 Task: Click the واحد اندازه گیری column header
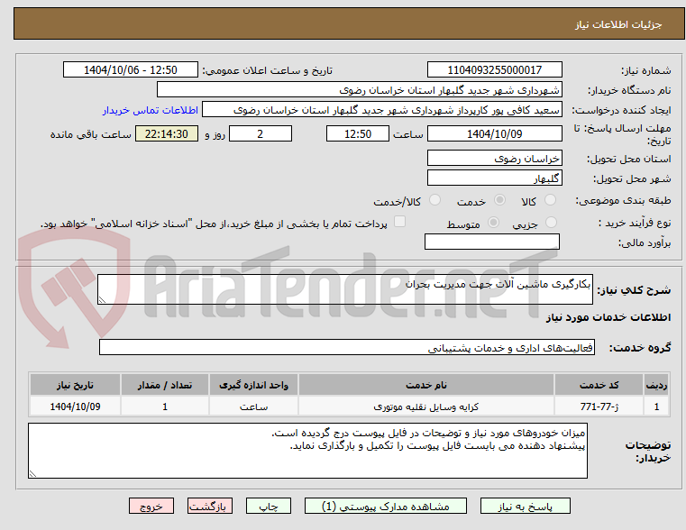click(253, 385)
